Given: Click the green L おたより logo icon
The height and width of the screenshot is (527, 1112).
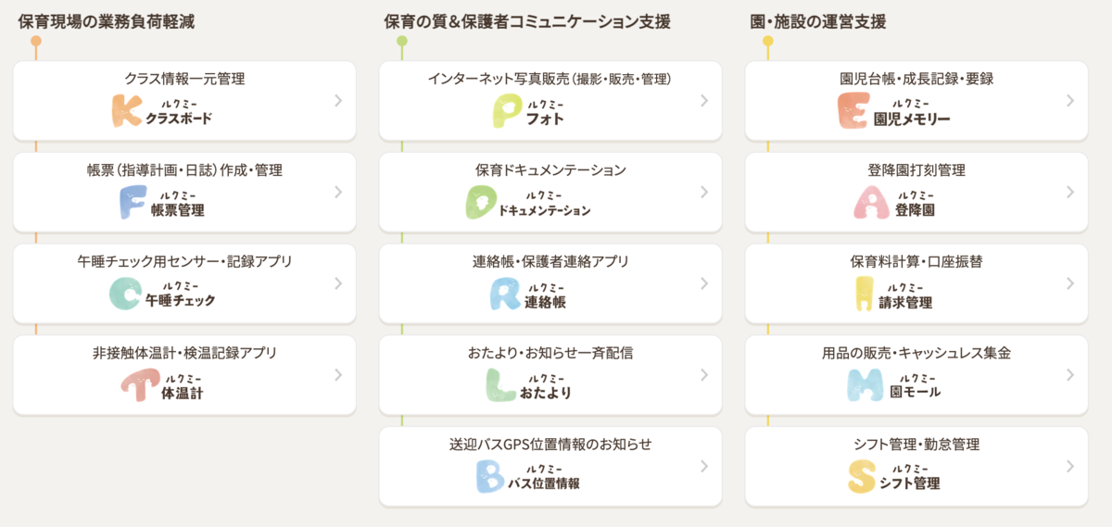Looking at the screenshot, I should click(500, 385).
